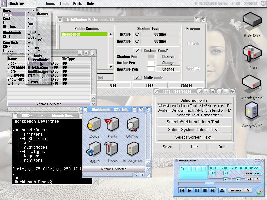Image resolution: width=267 pixels, height=200 pixels.
Task: Click Select Workbench Icon Text... button
Action: pos(194,122)
